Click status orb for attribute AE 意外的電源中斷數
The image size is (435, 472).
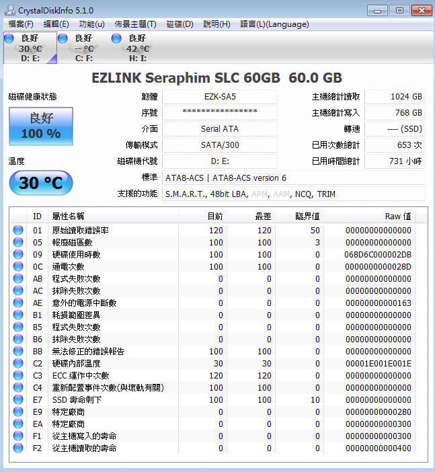tap(18, 303)
